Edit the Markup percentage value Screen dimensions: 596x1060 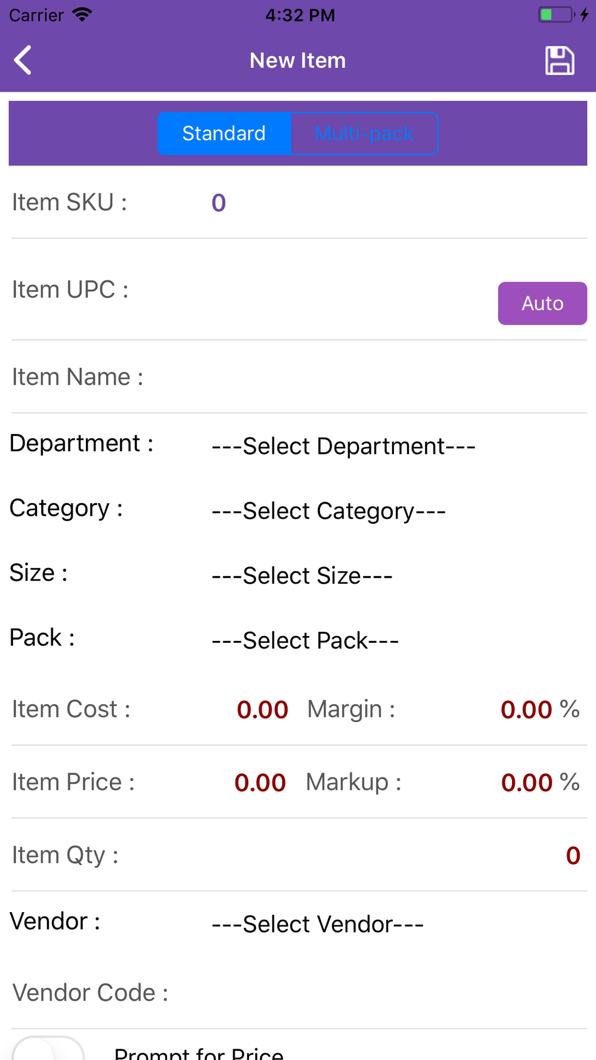click(527, 782)
